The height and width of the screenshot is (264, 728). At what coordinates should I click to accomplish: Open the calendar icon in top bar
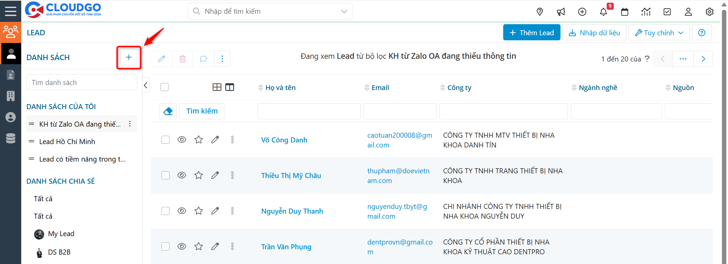[x=625, y=12]
